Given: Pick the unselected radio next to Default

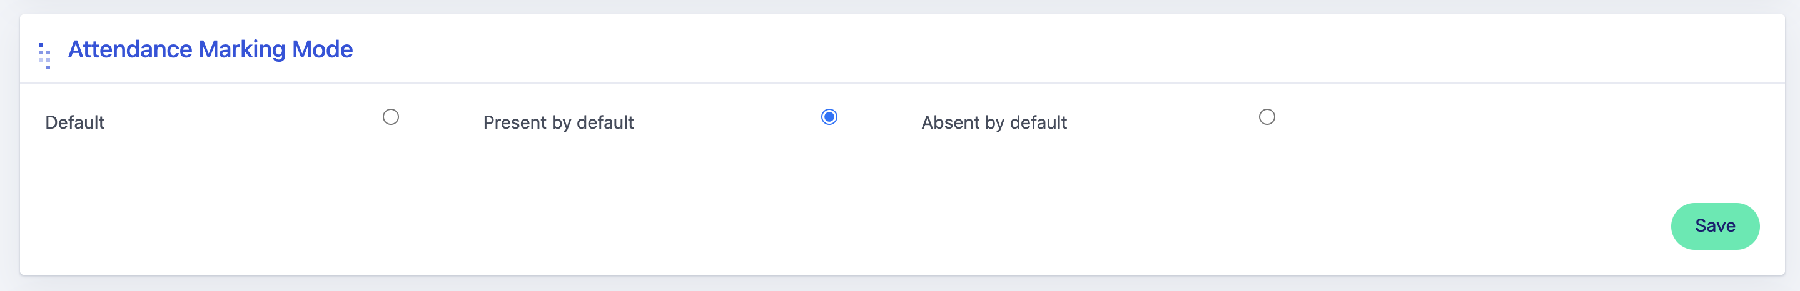Looking at the screenshot, I should coord(391,117).
